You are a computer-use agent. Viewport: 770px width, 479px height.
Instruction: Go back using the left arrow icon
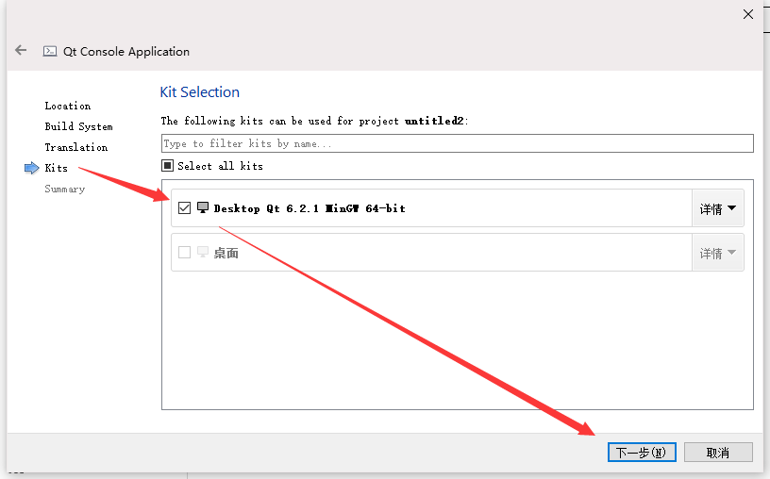(x=21, y=50)
